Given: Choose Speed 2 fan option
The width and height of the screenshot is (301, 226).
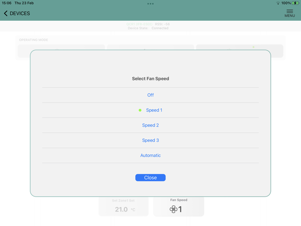Looking at the screenshot, I should [150, 125].
